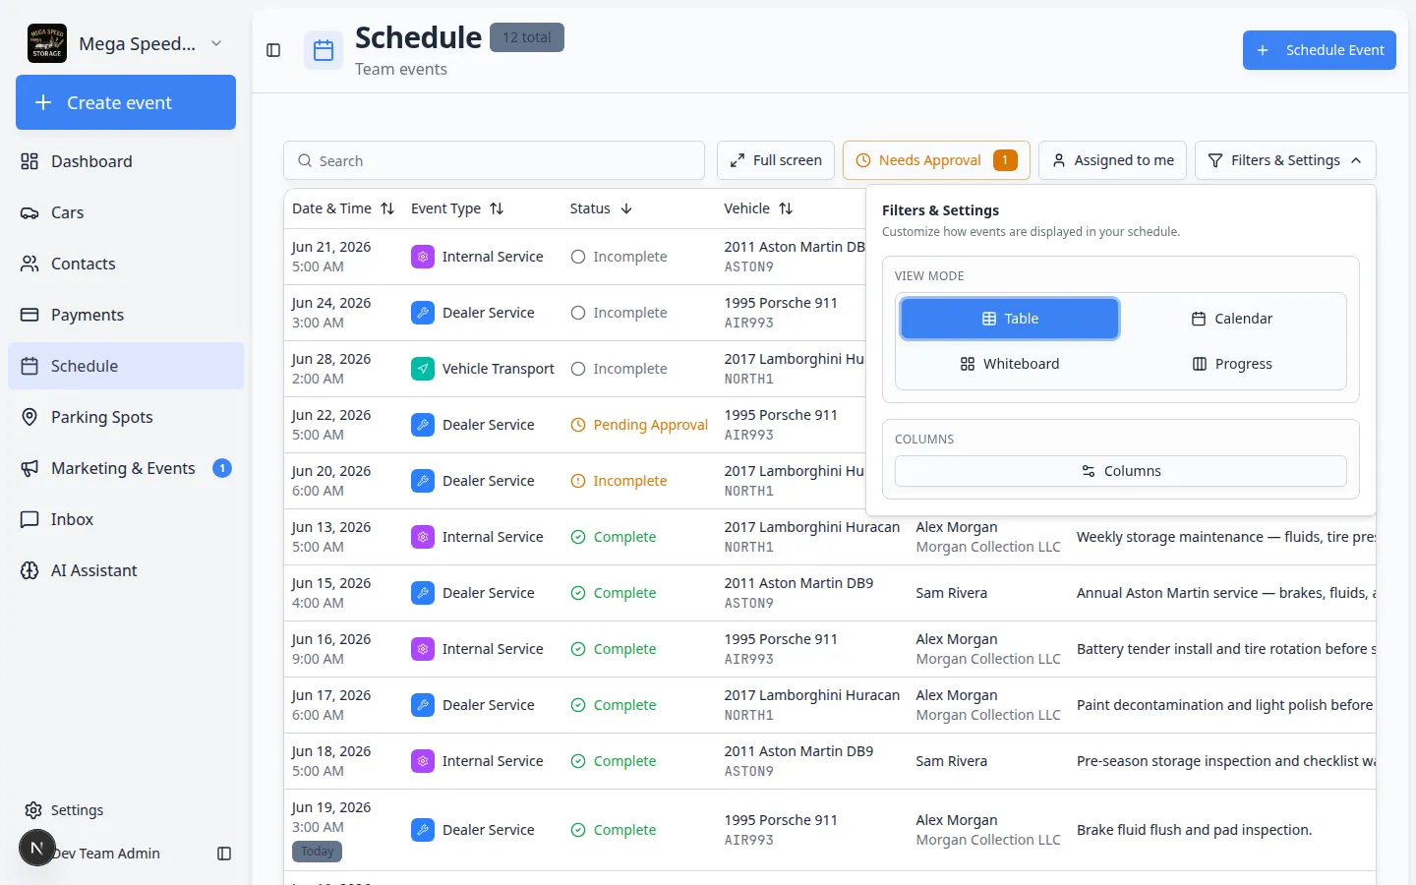The height and width of the screenshot is (885, 1416).
Task: Click the Schedule calendar header icon
Action: click(x=324, y=50)
